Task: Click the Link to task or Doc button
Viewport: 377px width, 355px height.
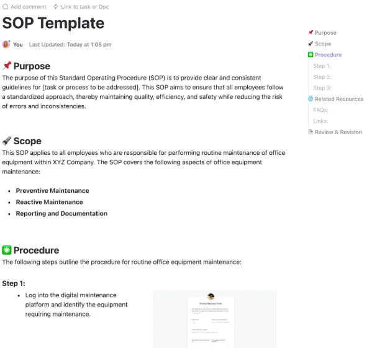Action: pyautogui.click(x=81, y=7)
